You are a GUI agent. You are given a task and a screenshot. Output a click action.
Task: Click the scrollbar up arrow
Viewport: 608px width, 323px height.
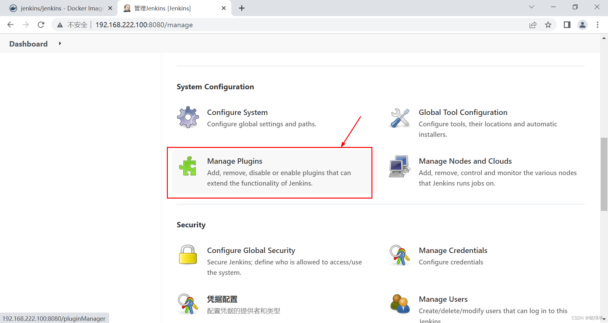tap(604, 38)
